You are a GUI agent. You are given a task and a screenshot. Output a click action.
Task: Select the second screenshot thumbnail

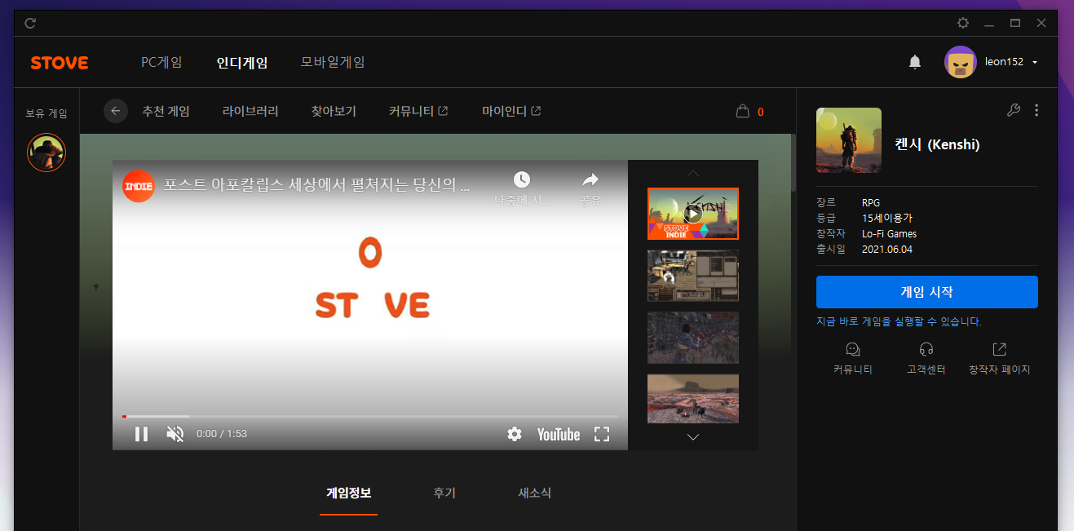click(x=693, y=276)
